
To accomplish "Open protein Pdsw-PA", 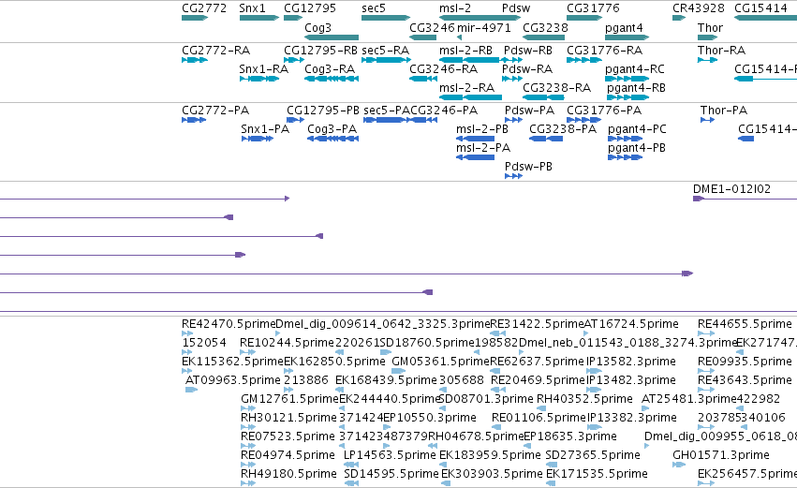I will tap(530, 111).
